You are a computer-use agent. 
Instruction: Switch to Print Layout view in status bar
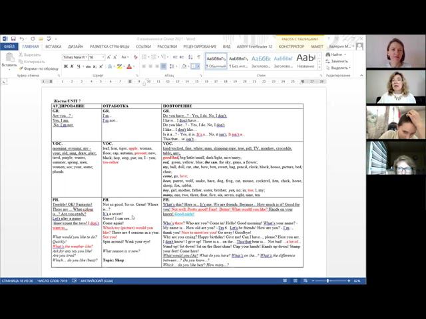(295, 280)
